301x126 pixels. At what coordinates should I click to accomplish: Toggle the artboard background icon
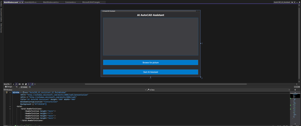pos(26,84)
